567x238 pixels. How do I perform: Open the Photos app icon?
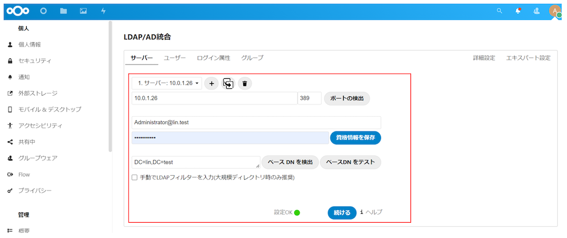point(83,11)
